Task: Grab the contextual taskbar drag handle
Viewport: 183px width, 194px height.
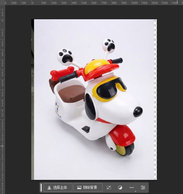Action: pyautogui.click(x=41, y=188)
